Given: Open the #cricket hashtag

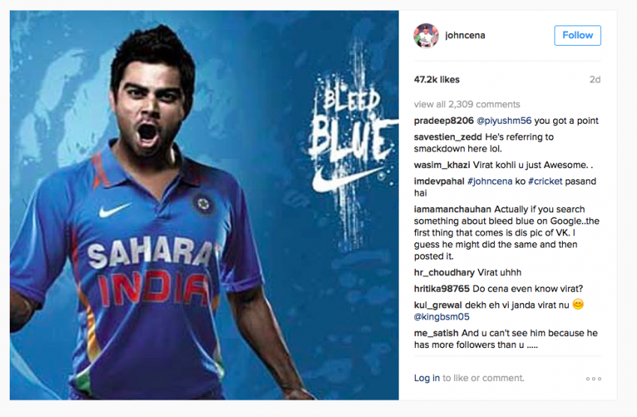Looking at the screenshot, I should (545, 181).
